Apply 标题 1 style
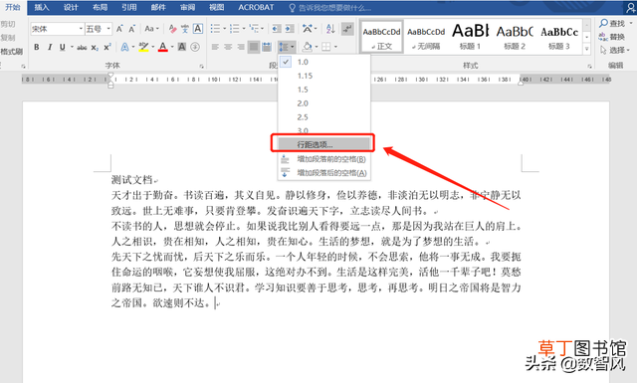 pyautogui.click(x=470, y=37)
